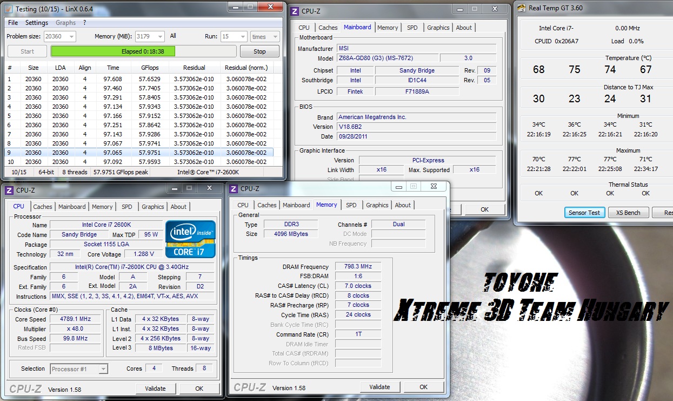Click the memory Size 4096 MBytes field
The width and height of the screenshot is (673, 401).
coord(291,234)
